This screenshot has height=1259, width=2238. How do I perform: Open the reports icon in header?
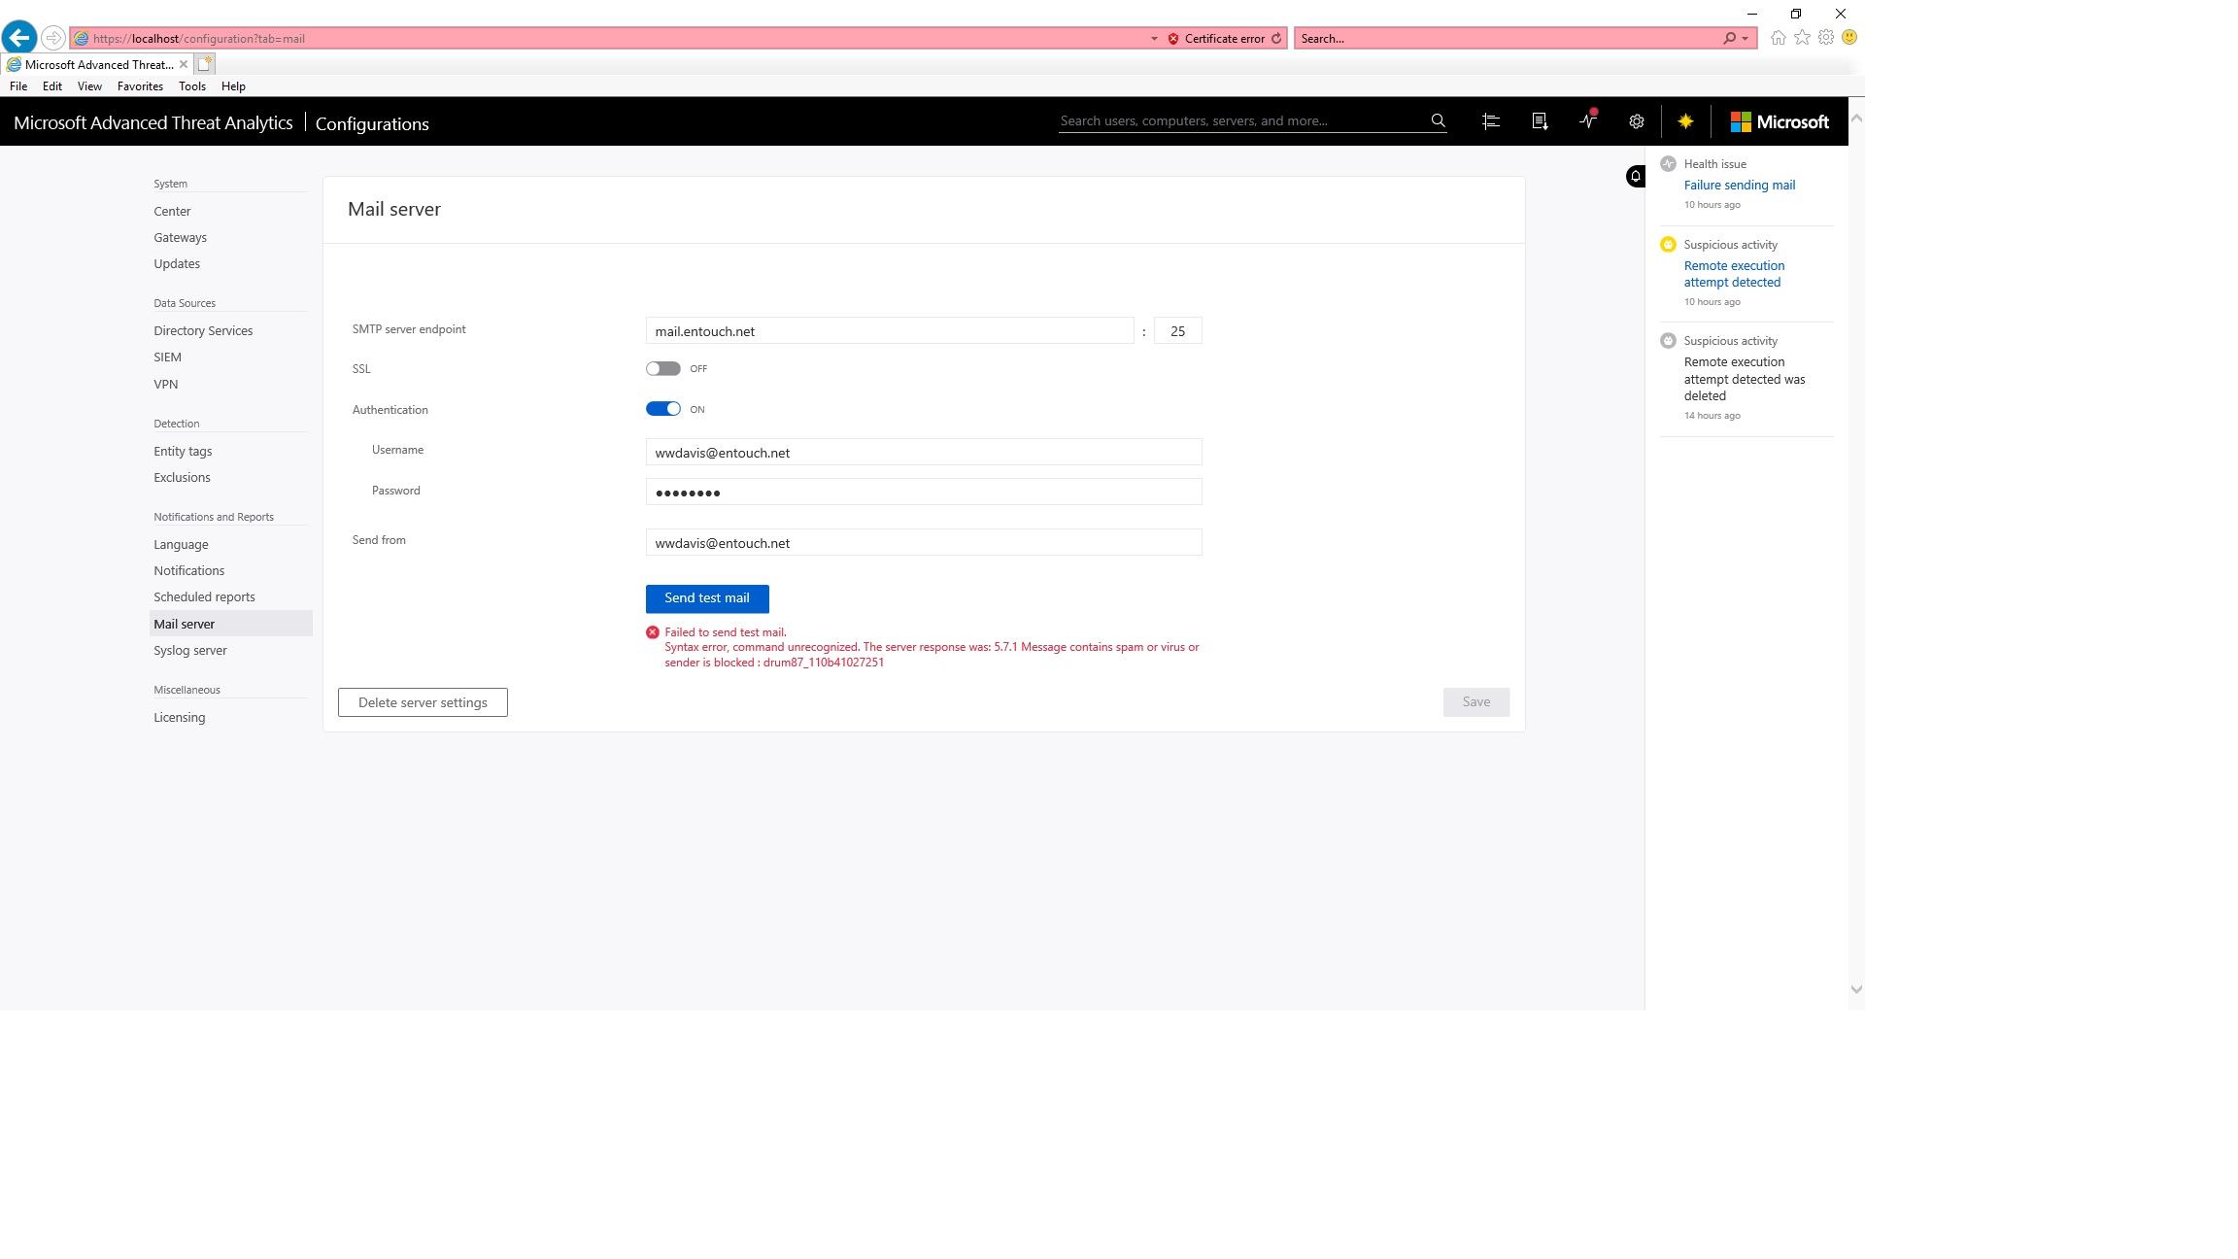pyautogui.click(x=1540, y=121)
